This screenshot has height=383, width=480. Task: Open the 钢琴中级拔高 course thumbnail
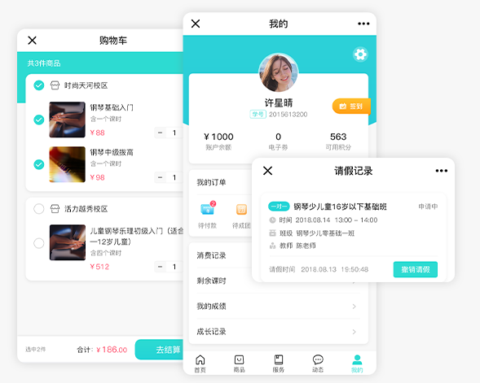[68, 164]
